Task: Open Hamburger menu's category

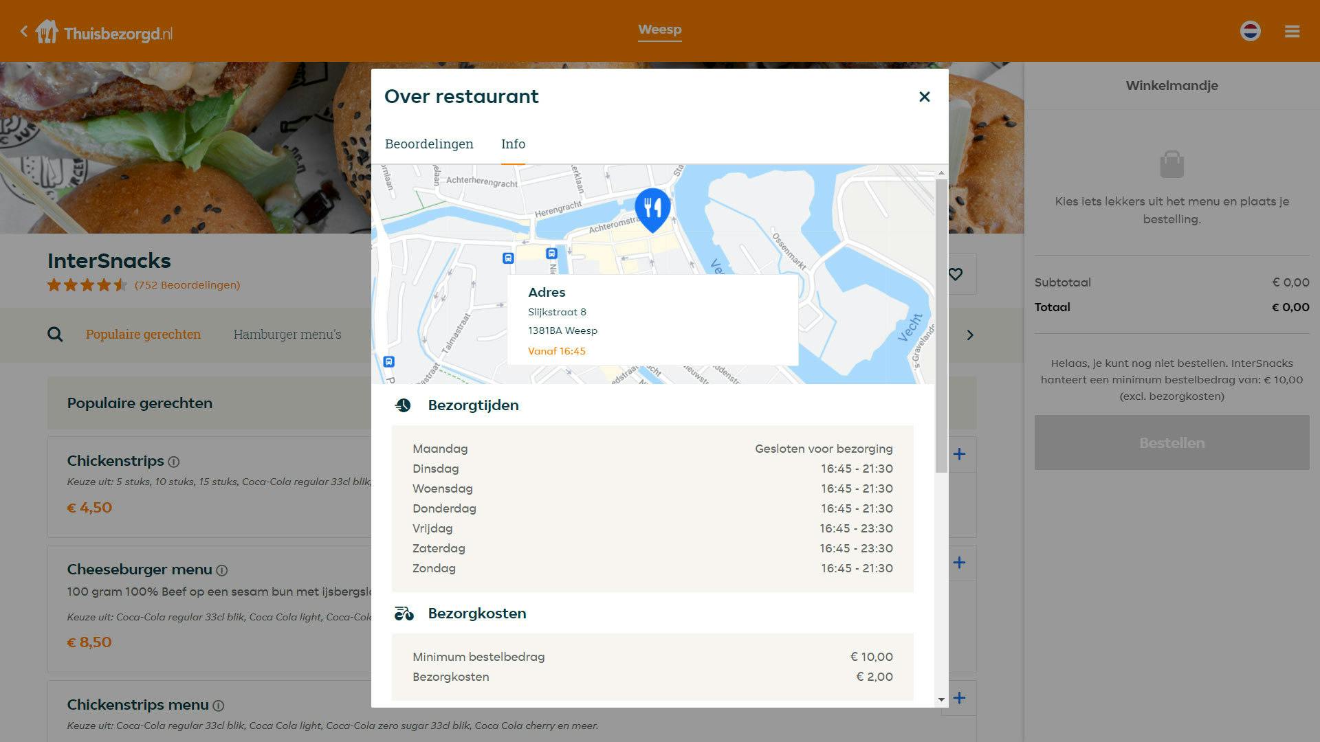Action: tap(287, 335)
